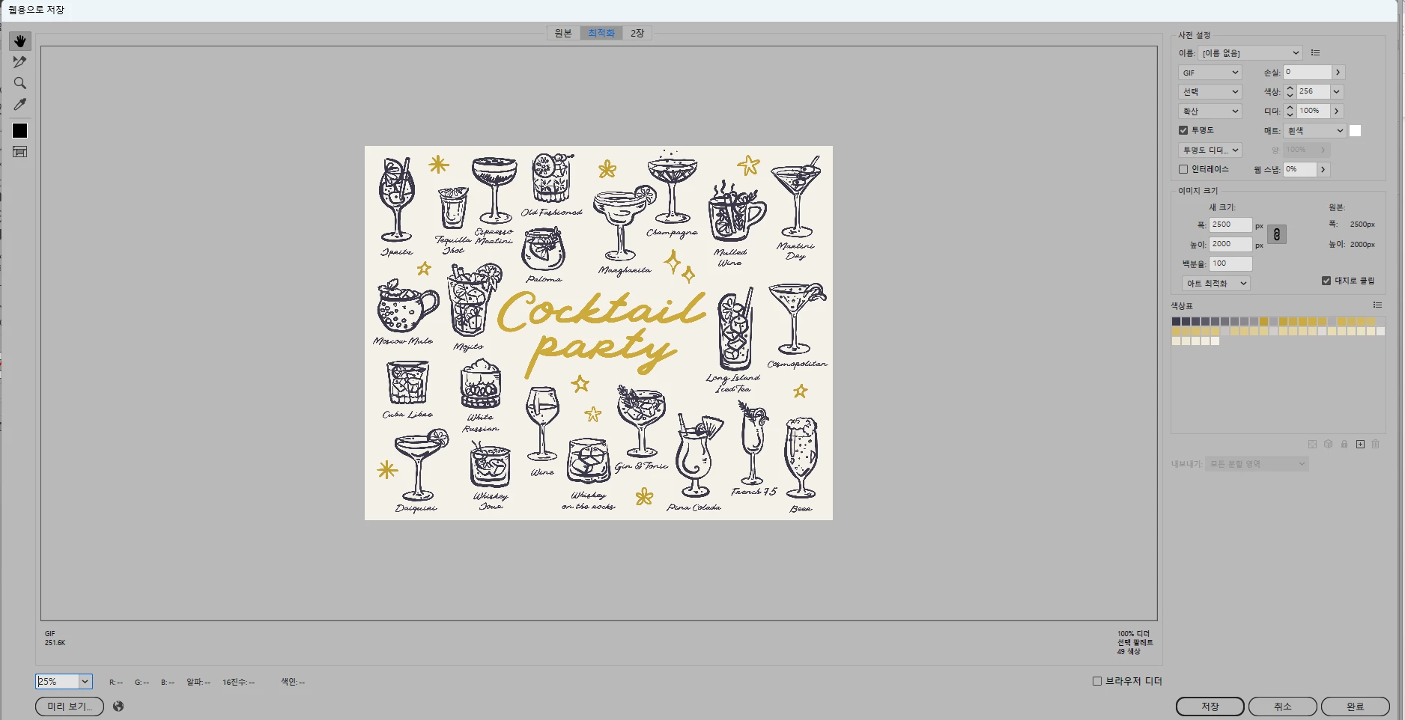This screenshot has height=720, width=1405.
Task: Toggle slices visibility icon in toolbox
Action: pyautogui.click(x=20, y=152)
